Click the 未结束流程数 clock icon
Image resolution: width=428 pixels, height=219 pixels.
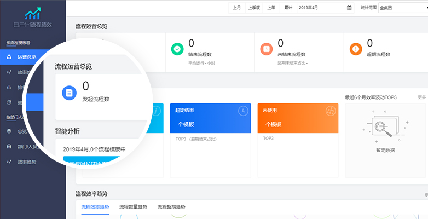(267, 49)
